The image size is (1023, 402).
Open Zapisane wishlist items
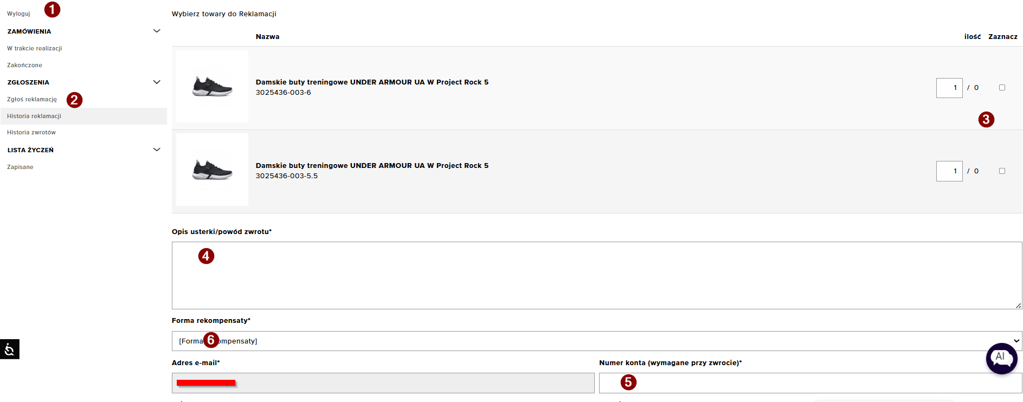20,167
